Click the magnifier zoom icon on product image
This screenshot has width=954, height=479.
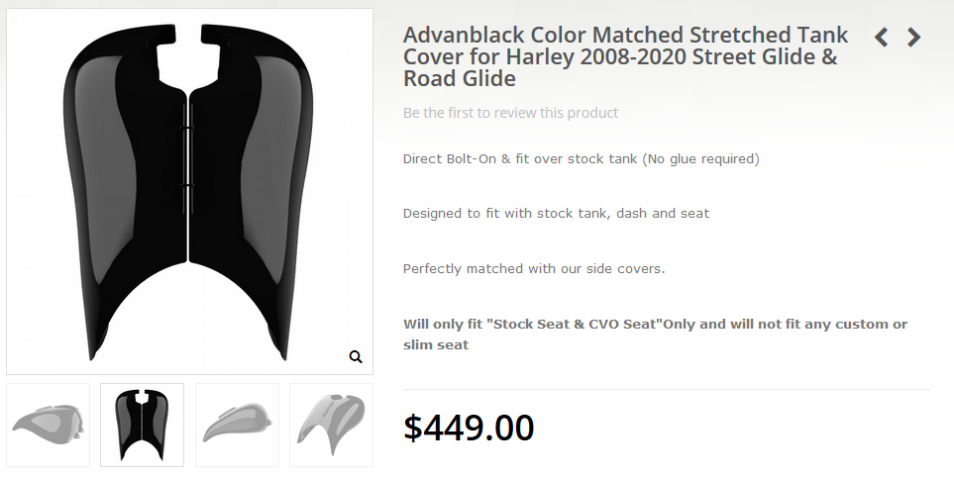pyautogui.click(x=356, y=357)
